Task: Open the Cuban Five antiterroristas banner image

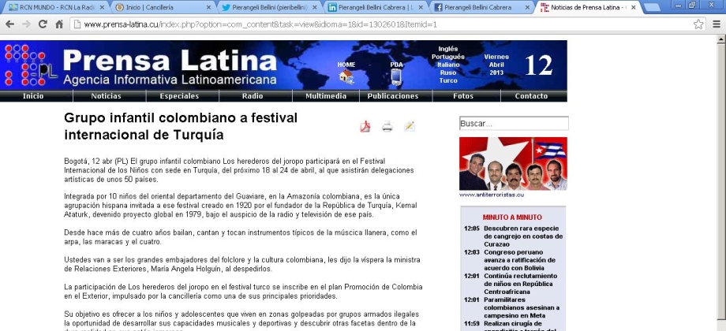Action: click(x=513, y=164)
